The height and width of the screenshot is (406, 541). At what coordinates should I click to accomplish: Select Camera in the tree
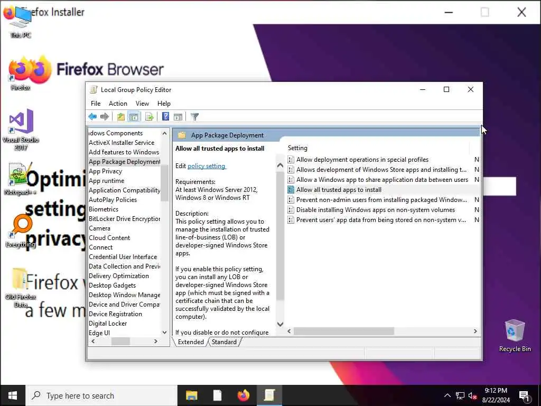pos(99,228)
